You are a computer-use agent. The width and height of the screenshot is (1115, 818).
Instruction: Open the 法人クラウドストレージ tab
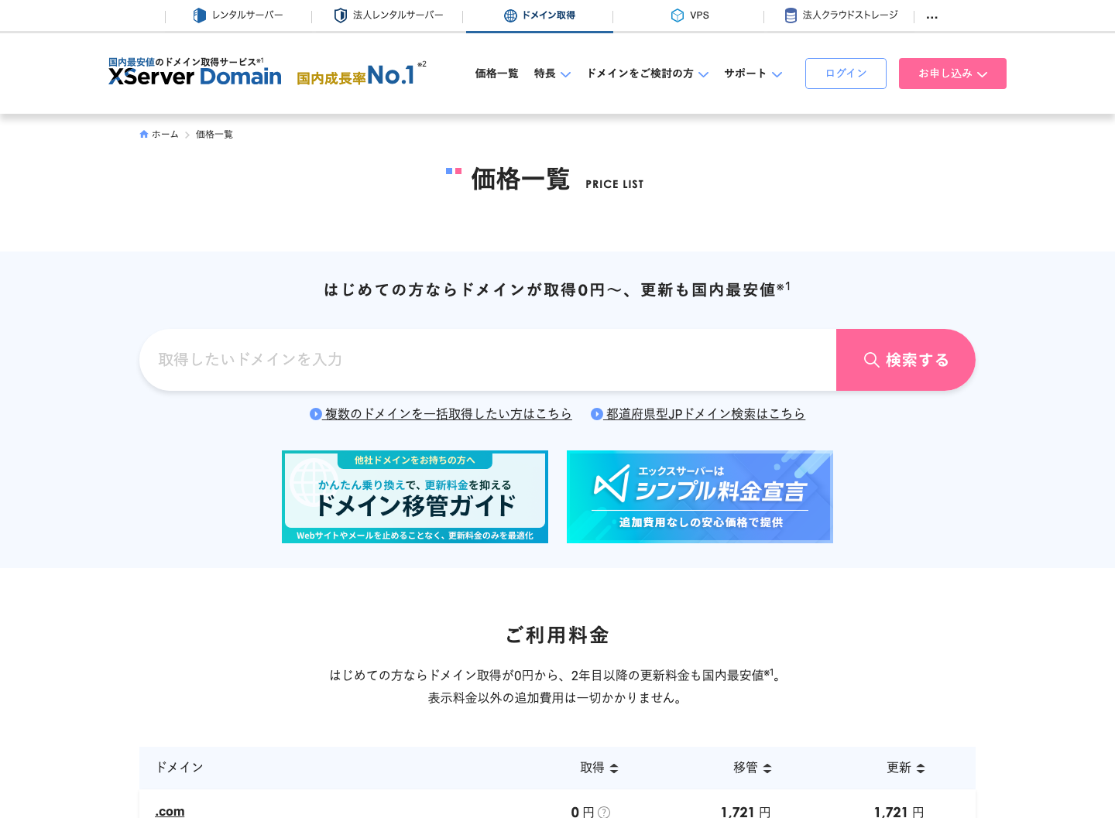841,15
